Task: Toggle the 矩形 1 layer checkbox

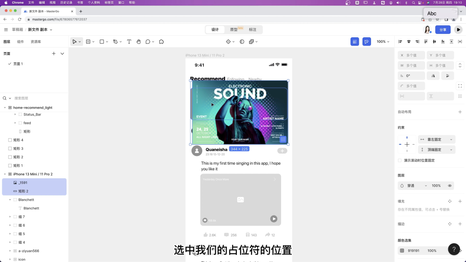Action: click(x=10, y=166)
